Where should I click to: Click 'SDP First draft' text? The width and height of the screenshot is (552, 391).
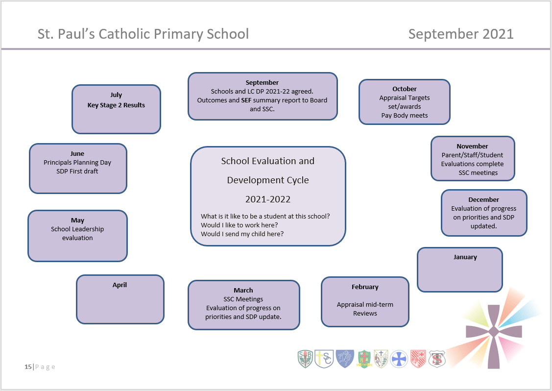77,171
